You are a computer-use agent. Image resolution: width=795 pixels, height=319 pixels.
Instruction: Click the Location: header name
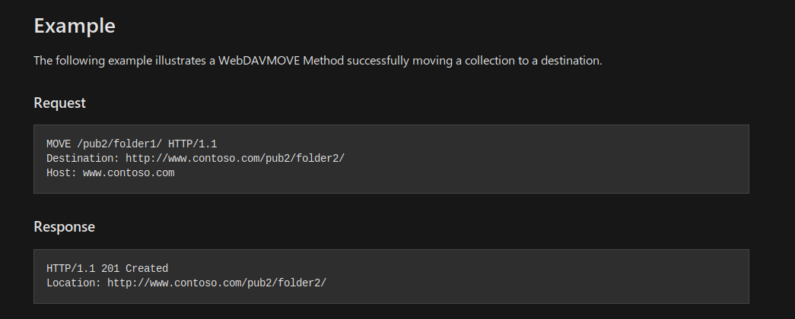pyautogui.click(x=74, y=283)
